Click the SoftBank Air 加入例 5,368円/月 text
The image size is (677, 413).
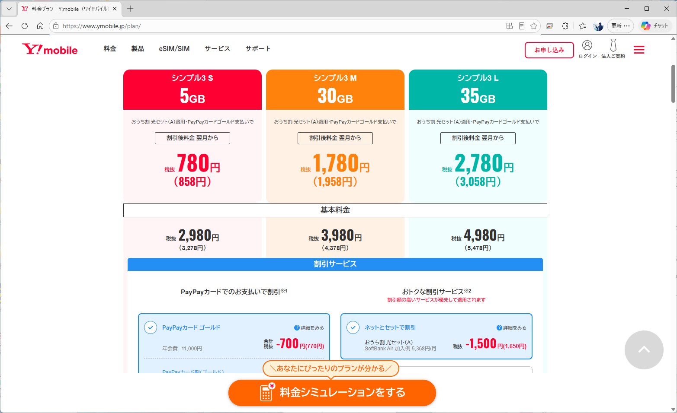[x=400, y=348]
